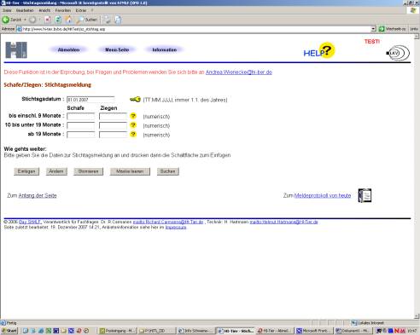Viewport: 420px width, 335px height.
Task: Open the Information navigation item
Action: (165, 49)
